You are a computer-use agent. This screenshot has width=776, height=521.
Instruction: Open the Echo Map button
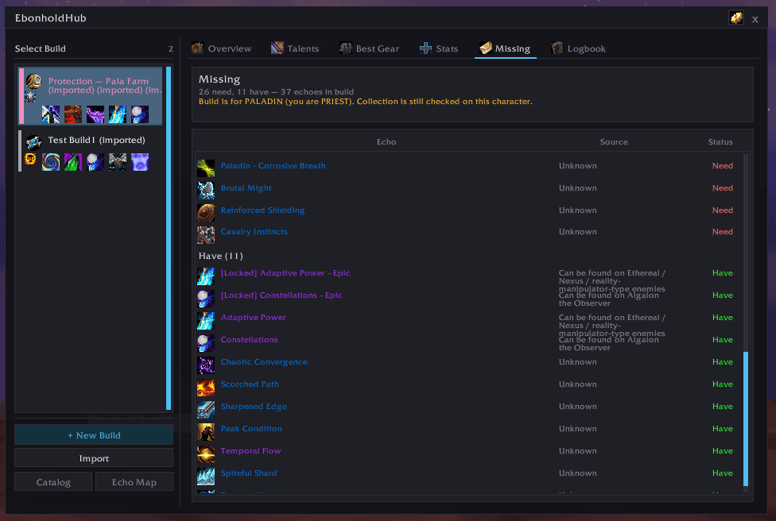click(x=134, y=482)
